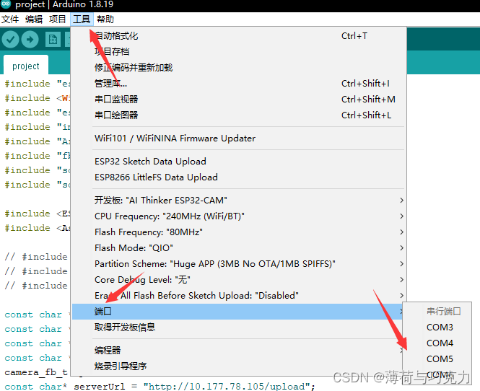Open 串口绘图器 serial plotter
Screen dimensions: 480x391
[238, 115]
